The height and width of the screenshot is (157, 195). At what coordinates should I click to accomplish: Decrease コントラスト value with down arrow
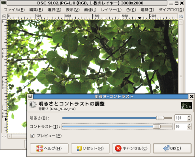pos(189,128)
